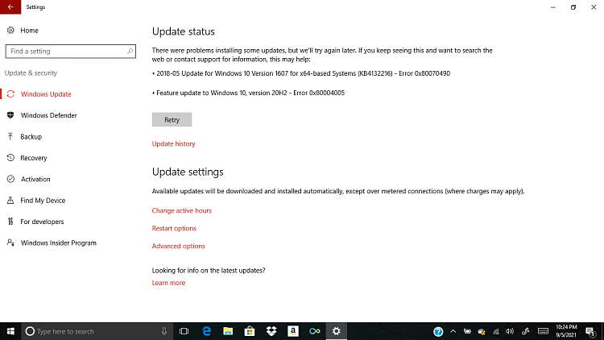Open the Action Center notifications icon
604x340 pixels.
point(590,331)
